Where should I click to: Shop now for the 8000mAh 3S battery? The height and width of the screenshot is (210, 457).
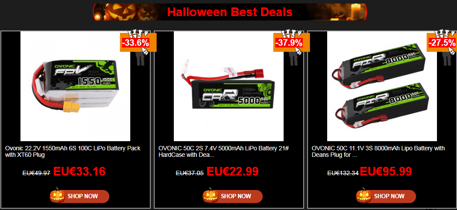(386, 196)
